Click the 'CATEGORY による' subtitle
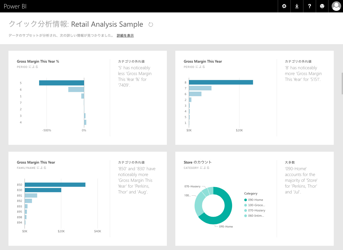 pyautogui.click(x=197, y=168)
